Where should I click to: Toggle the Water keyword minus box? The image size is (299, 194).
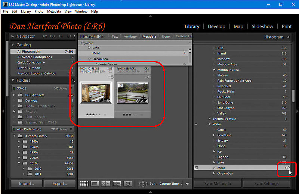(x=196, y=124)
